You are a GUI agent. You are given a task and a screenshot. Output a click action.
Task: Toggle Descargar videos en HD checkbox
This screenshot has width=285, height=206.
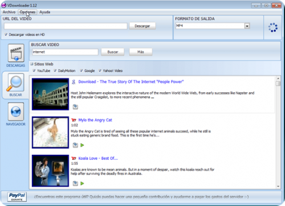[6, 35]
